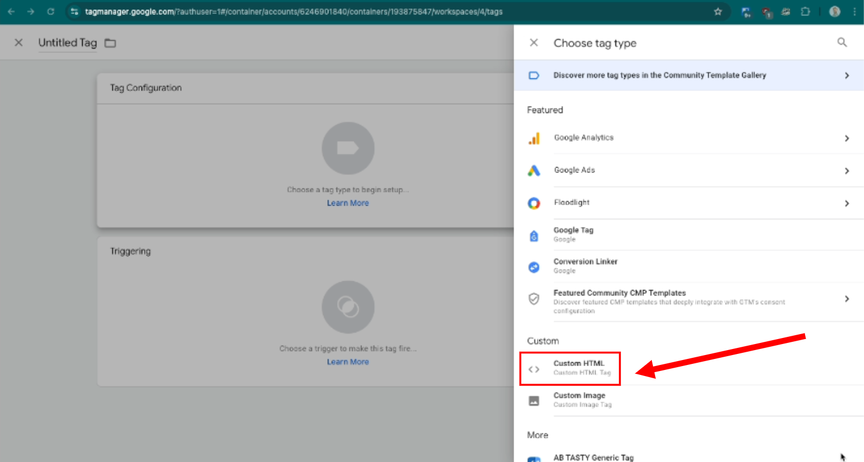Open search in Choose tag type panel
The image size is (864, 462).
pyautogui.click(x=842, y=42)
